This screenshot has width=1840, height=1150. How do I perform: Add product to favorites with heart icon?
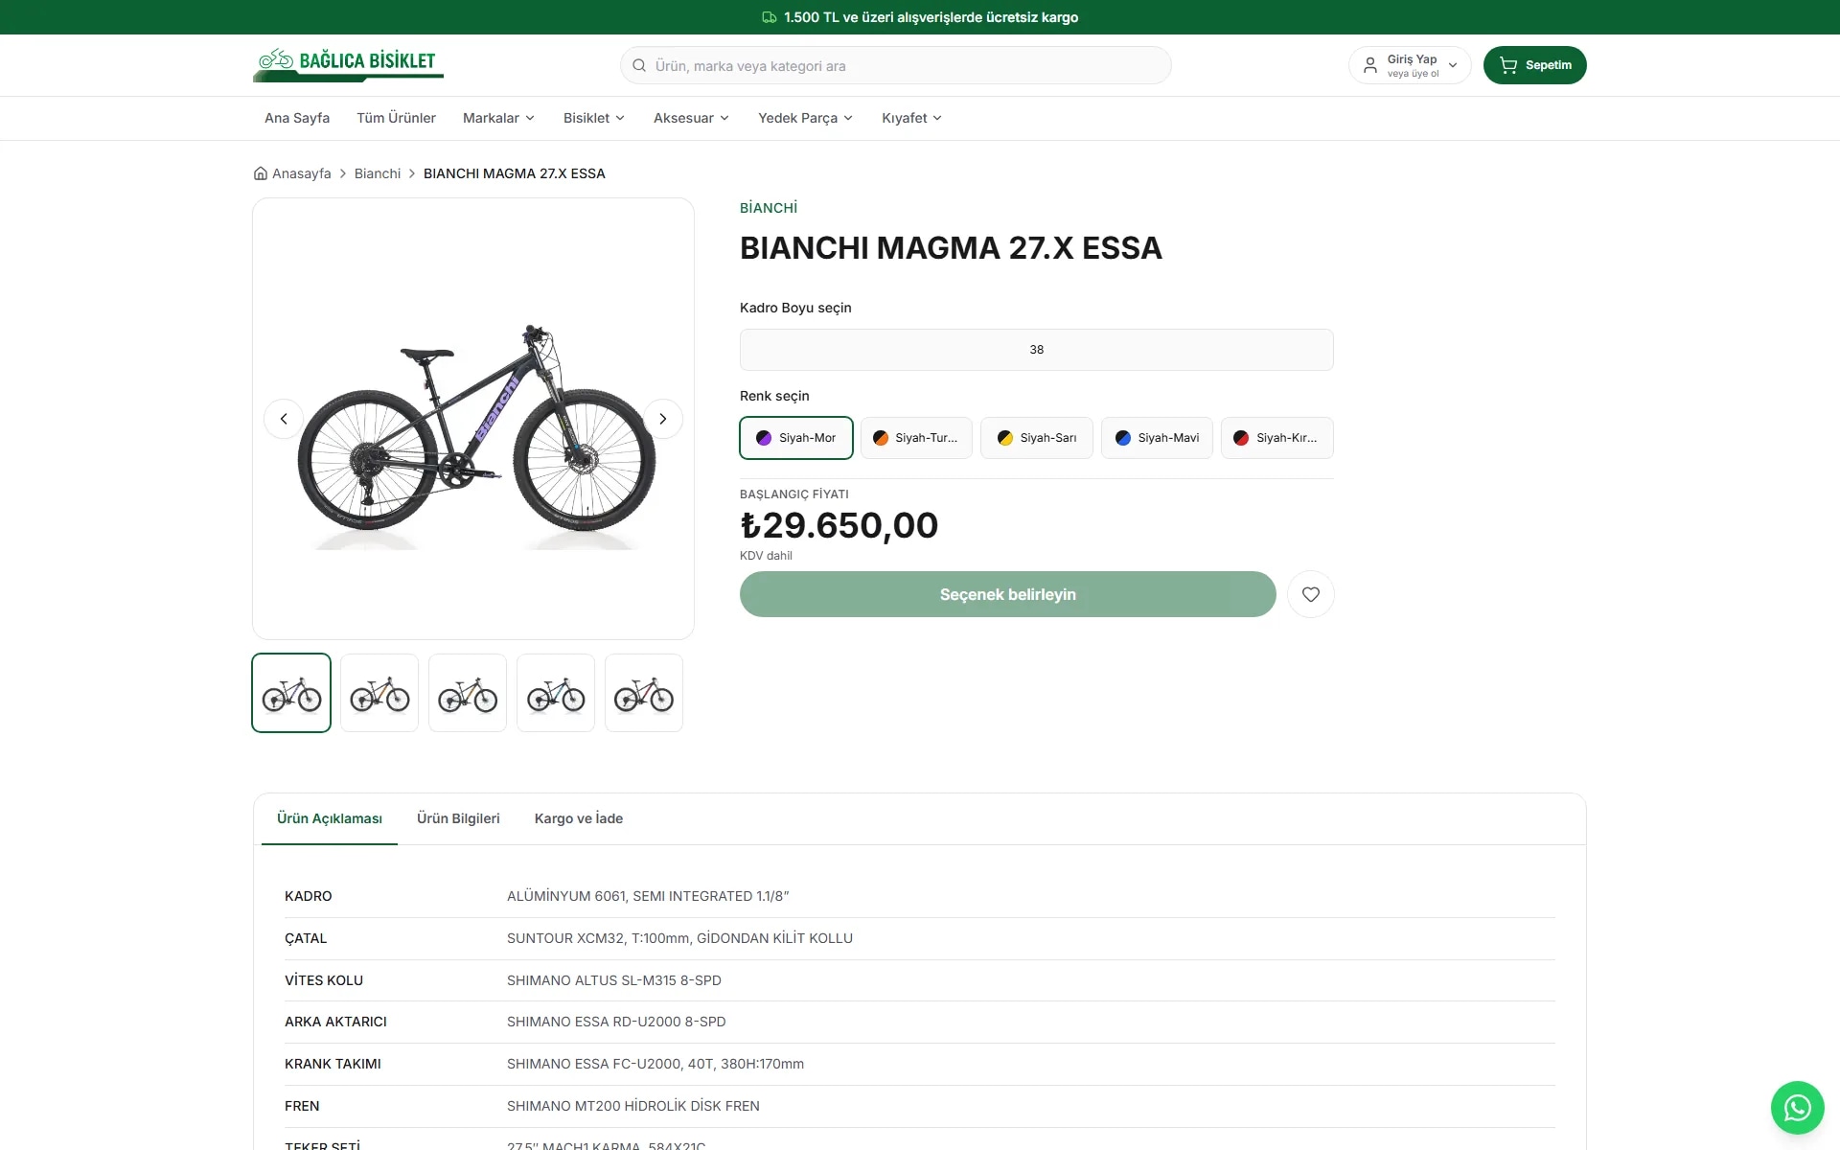[x=1311, y=594]
